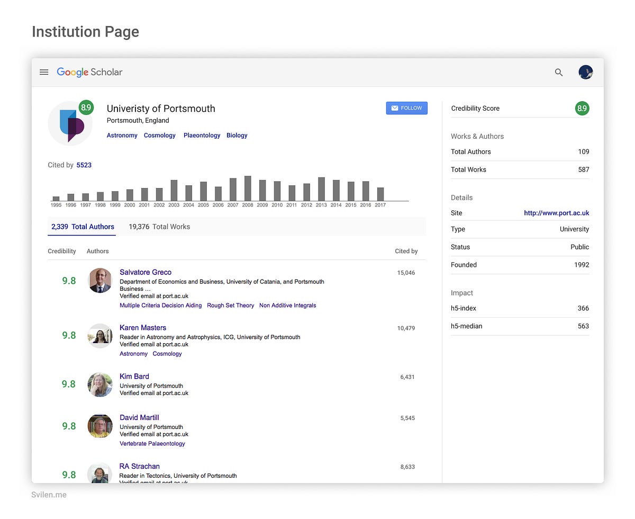Click RA Strachan's 8,633 citation count
This screenshot has width=635, height=519.
[x=407, y=467]
